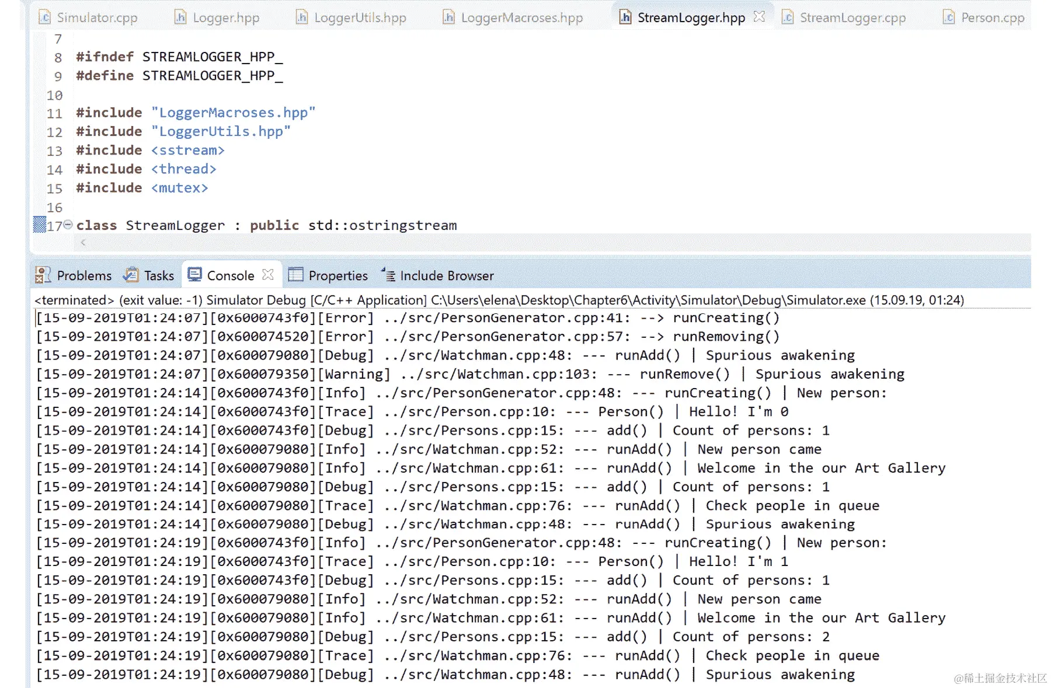Click the PersonGenerator.cpp:41 runCreating() log line
Image resolution: width=1051 pixels, height=688 pixels.
[408, 318]
